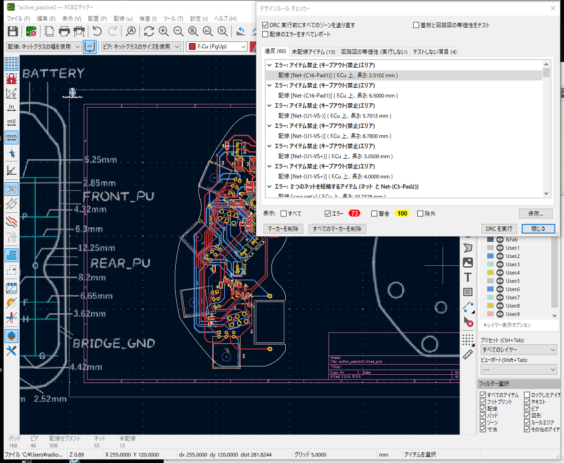Open the ツール (T) menu
This screenshot has width=564, height=463.
point(173,18)
